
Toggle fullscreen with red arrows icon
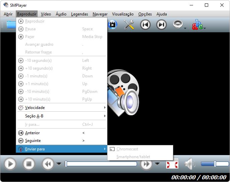coord(172,165)
